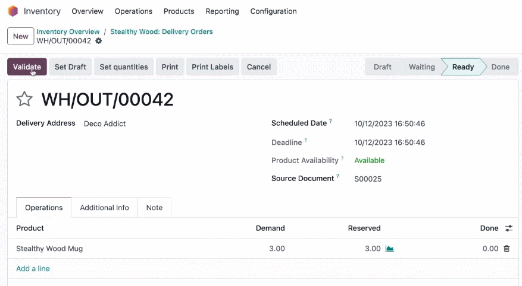Click the S00025 source document field

click(368, 179)
